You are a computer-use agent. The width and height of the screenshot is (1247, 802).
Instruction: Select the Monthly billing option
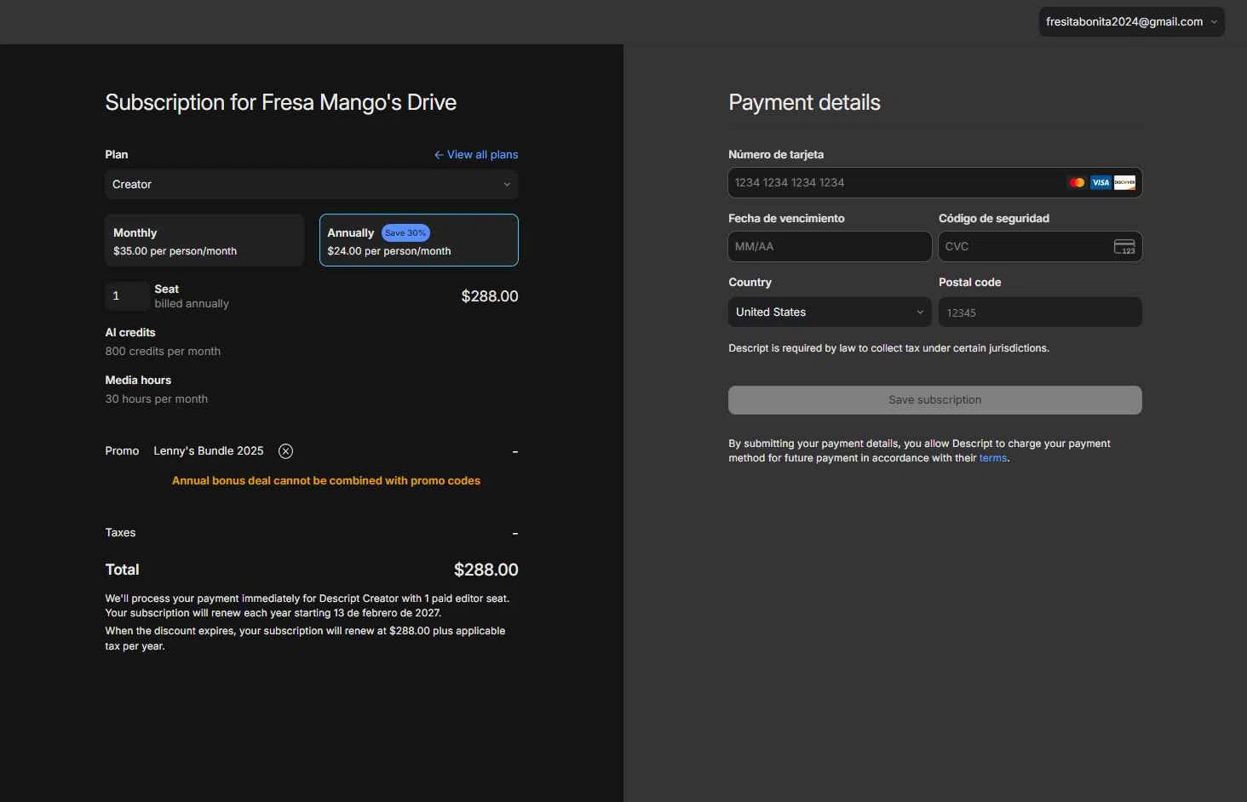point(204,241)
